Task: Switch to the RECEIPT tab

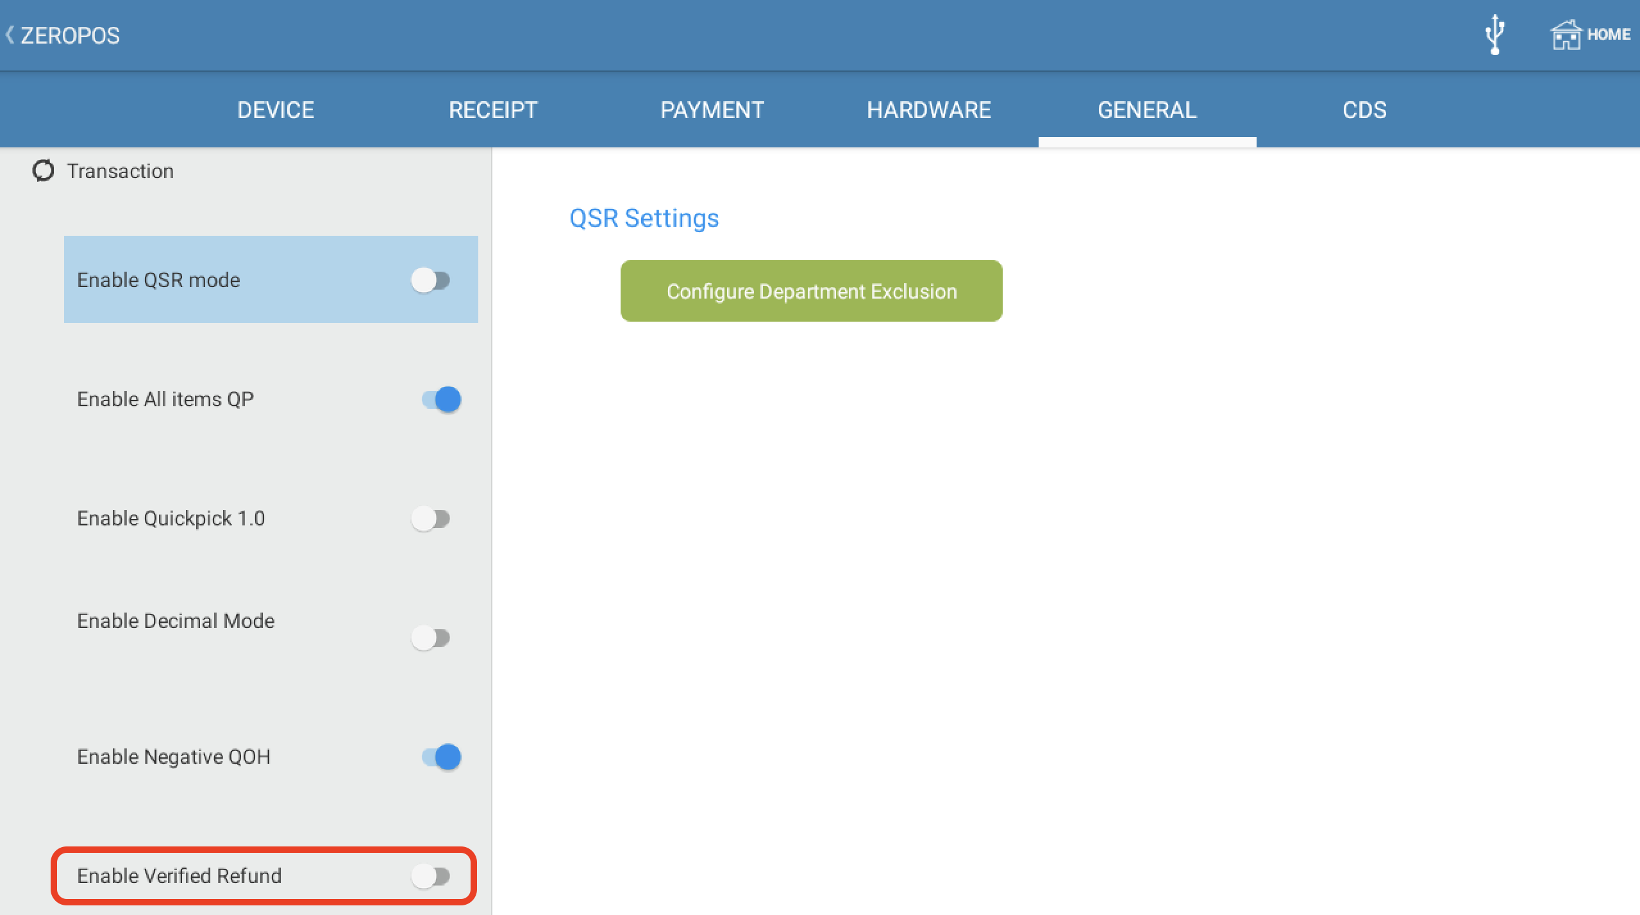Action: [x=493, y=110]
